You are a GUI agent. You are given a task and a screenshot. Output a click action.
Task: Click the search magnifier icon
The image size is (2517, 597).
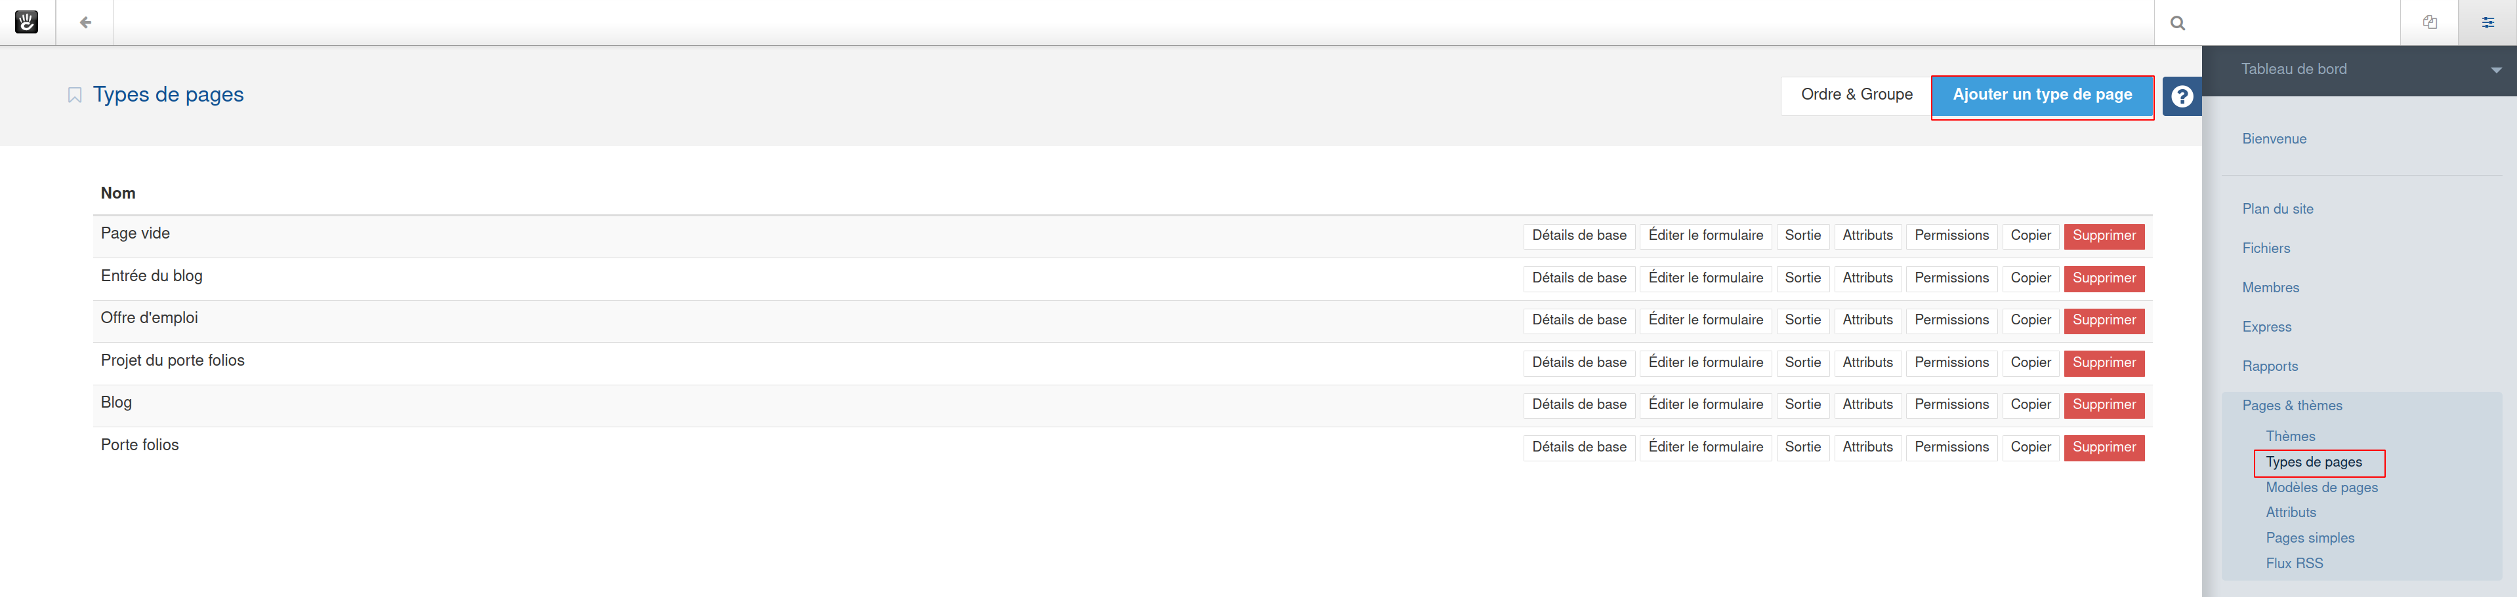[2178, 22]
